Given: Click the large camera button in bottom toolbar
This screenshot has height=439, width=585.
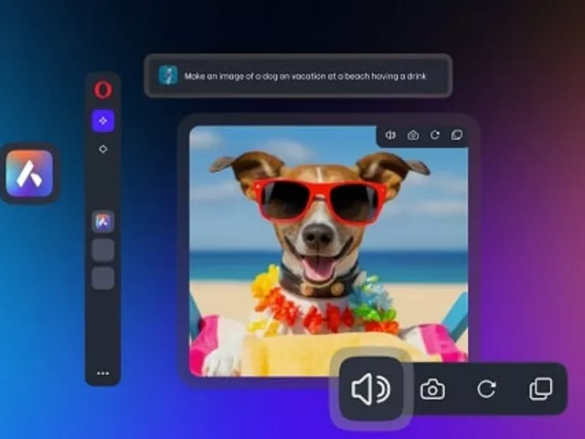Looking at the screenshot, I should point(432,390).
